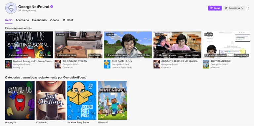Click the category icon beside QUACKITY TEACHES ME SPANISH
254x126 pixels.
(x=157, y=64)
